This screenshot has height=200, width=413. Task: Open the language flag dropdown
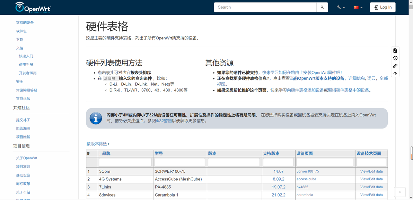(x=358, y=7)
